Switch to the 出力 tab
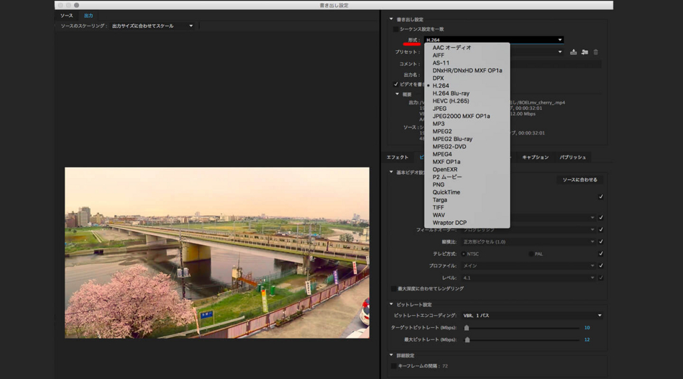This screenshot has height=379, width=683. pos(89,16)
